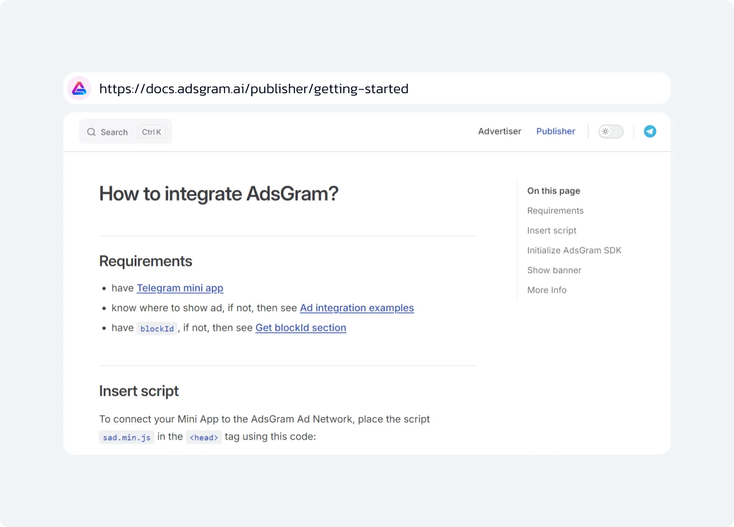Click the 'On this page' title

click(554, 191)
